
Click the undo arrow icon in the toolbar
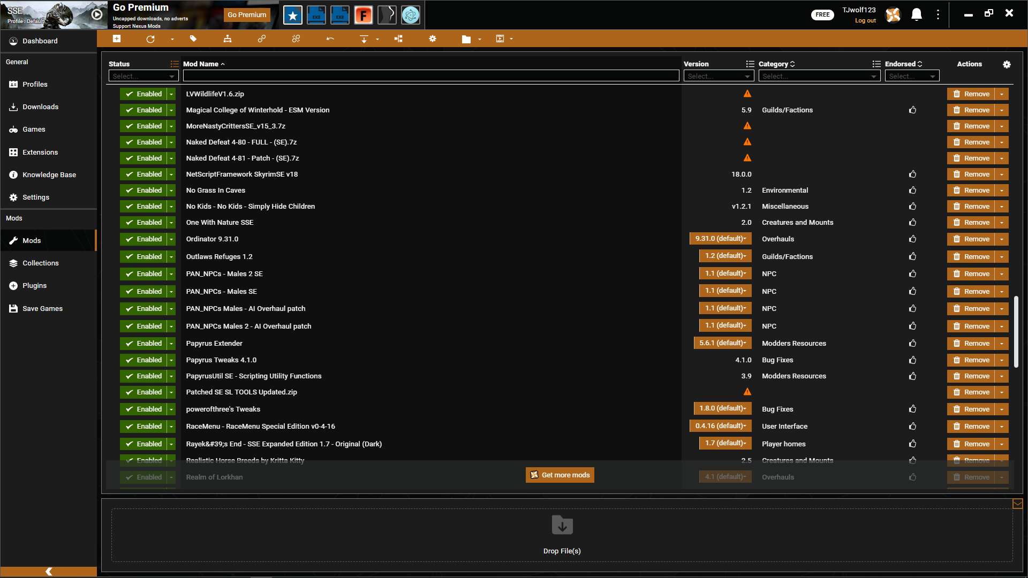330,39
